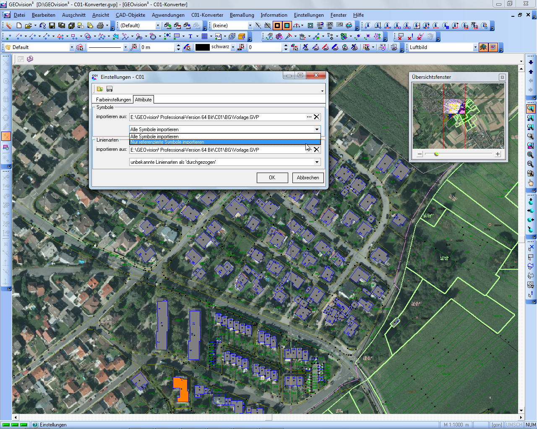Click the zoom-in magnifier on right toolbar
The width and height of the screenshot is (537, 429).
click(531, 155)
